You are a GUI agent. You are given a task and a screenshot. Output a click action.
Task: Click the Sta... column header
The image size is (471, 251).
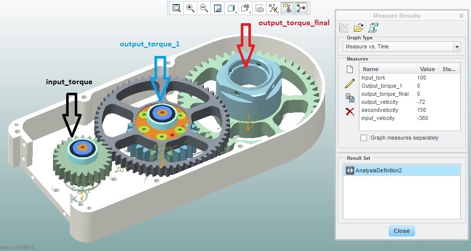click(449, 69)
